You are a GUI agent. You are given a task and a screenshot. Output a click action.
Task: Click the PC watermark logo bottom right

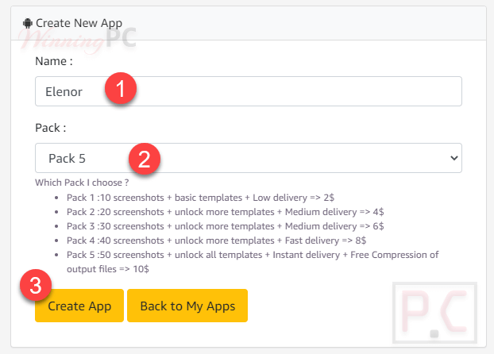pyautogui.click(x=434, y=313)
